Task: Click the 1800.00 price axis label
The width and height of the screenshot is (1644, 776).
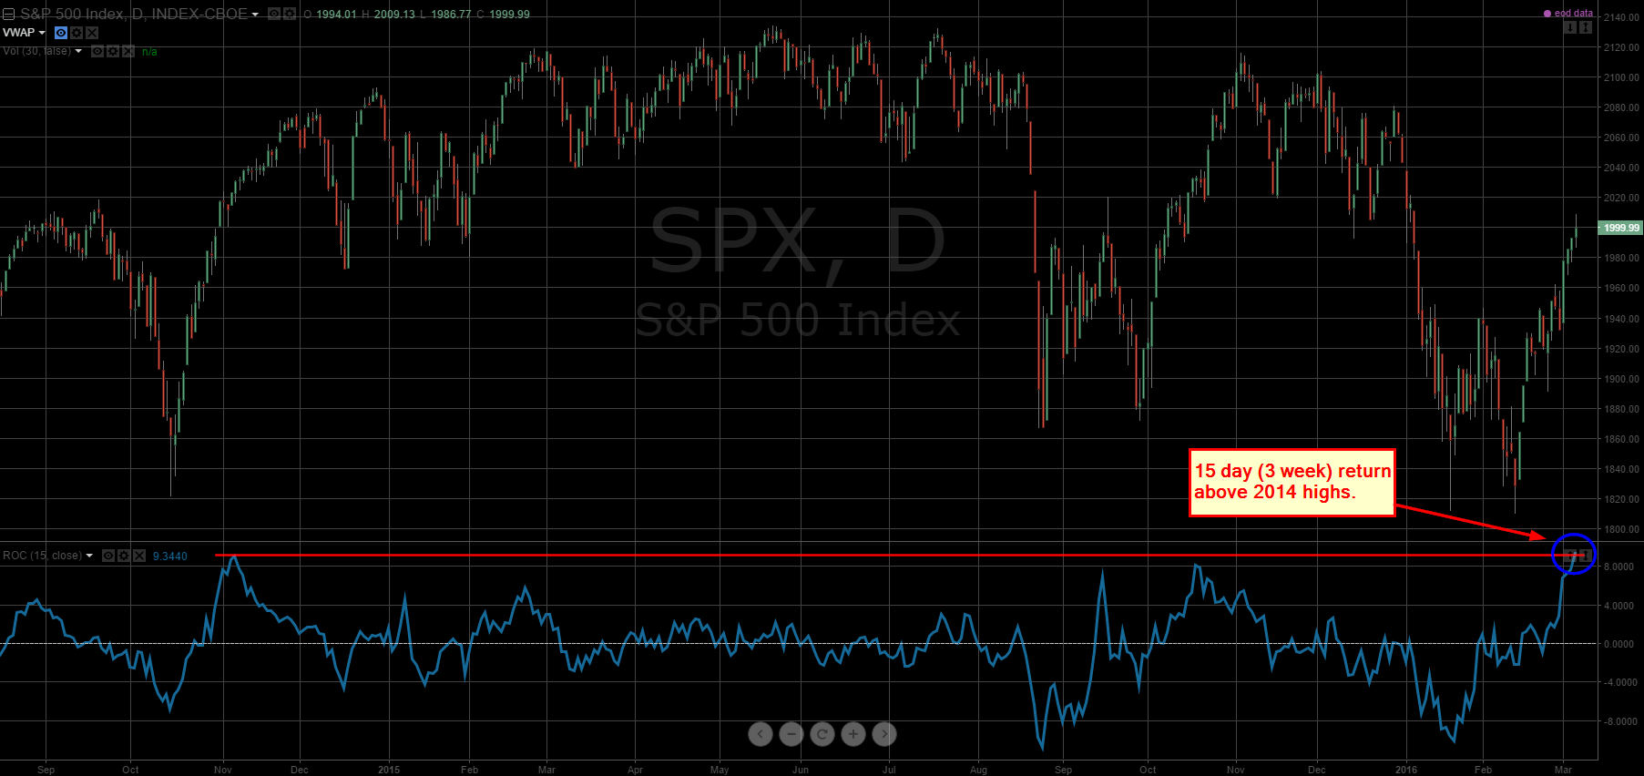Action: click(x=1621, y=529)
